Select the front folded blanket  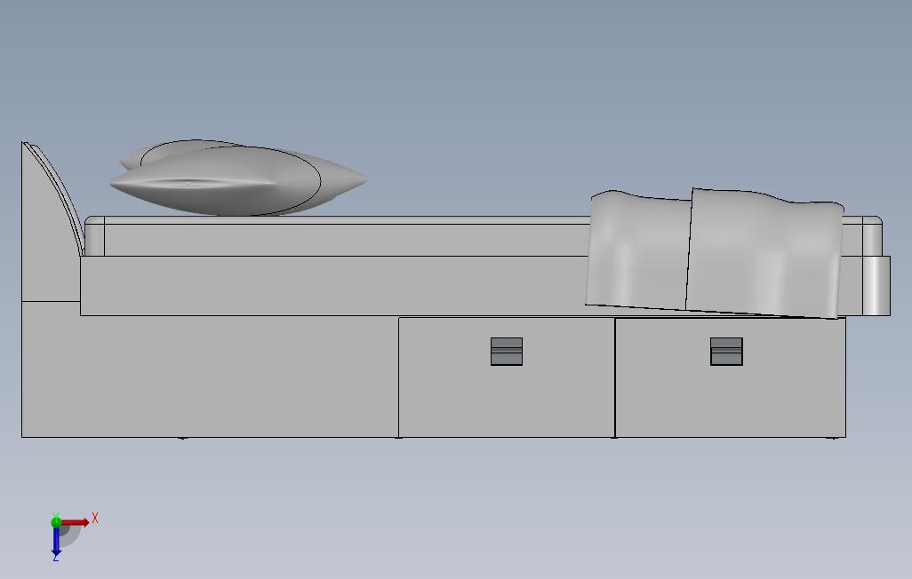[x=764, y=249]
